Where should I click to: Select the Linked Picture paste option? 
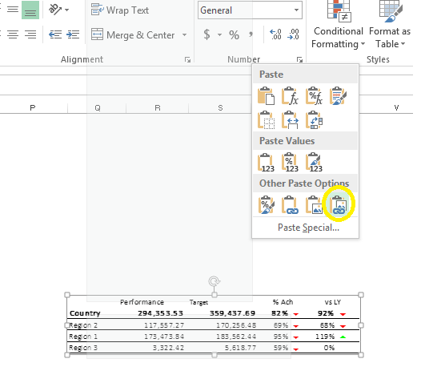[338, 204]
